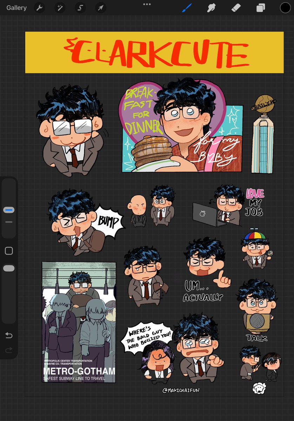
Task: Activate the Transform arrow tool
Action: coord(101,8)
